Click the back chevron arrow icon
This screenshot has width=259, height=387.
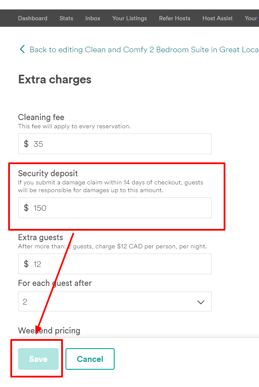[x=22, y=49]
